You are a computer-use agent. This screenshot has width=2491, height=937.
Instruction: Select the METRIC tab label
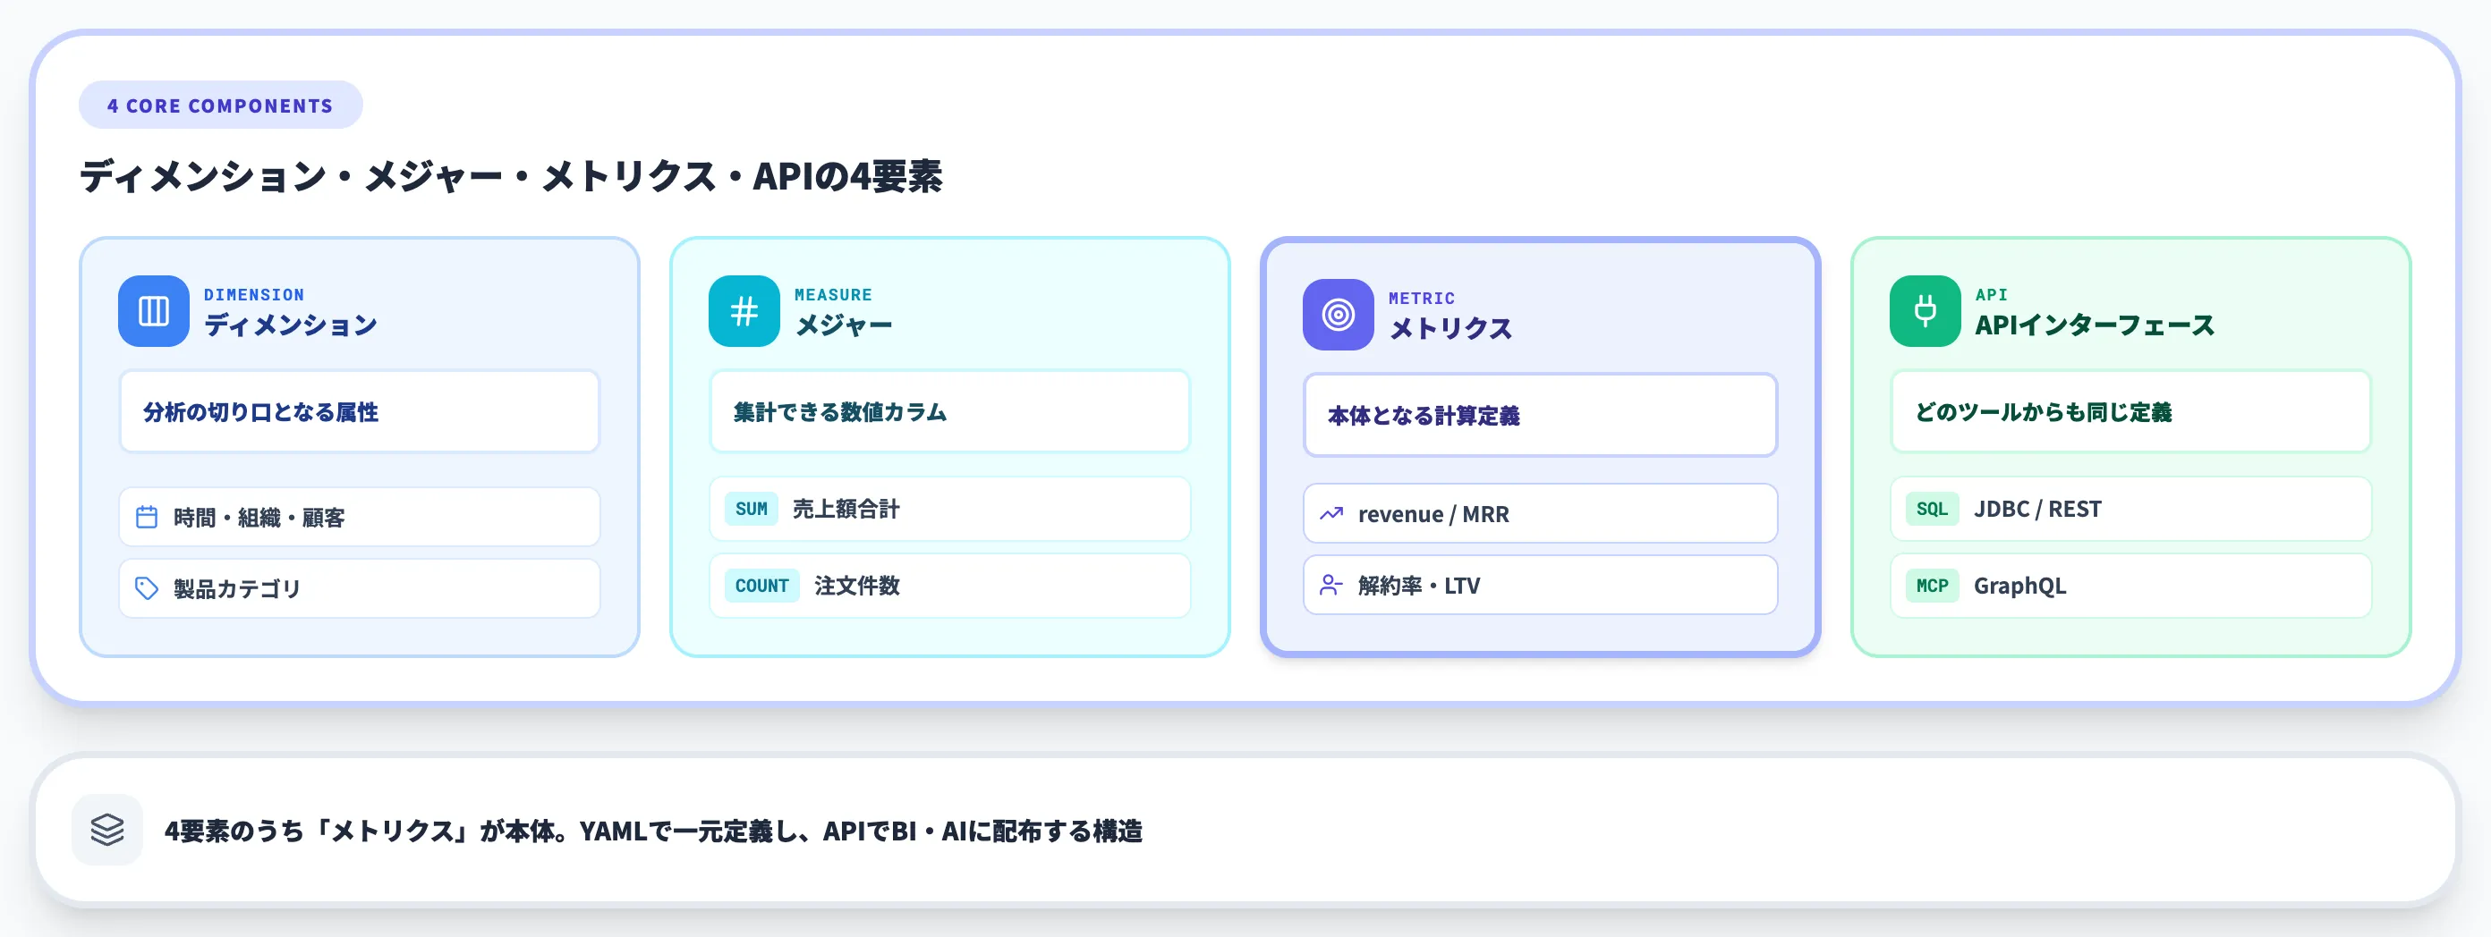1422,298
